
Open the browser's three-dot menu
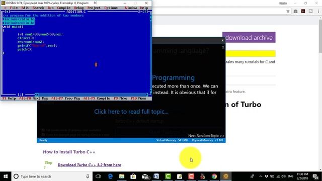(318, 11)
